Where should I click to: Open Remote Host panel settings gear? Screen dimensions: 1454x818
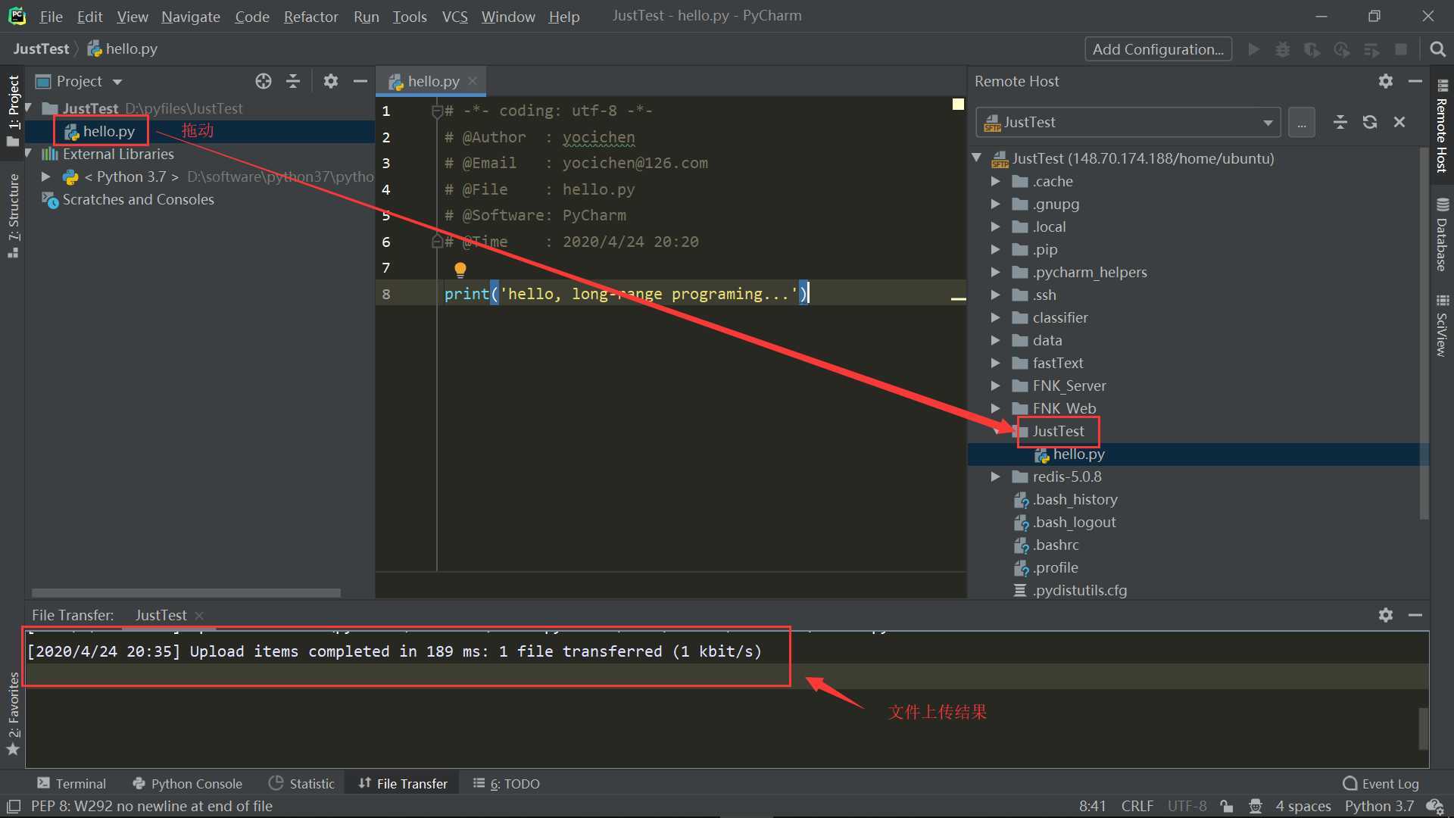click(x=1386, y=81)
